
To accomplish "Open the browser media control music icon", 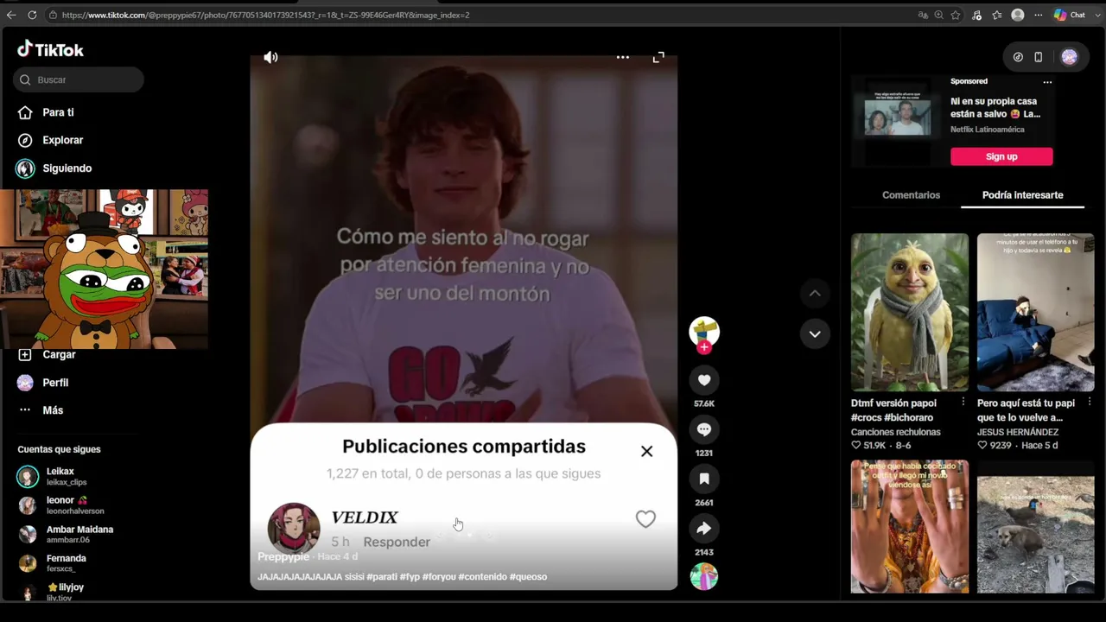I will [x=977, y=15].
